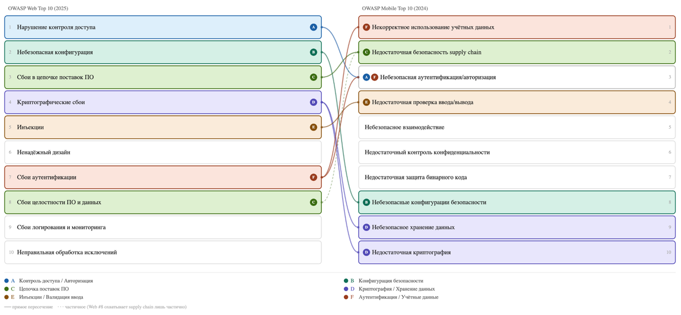Click the blue A legend color dot
Image resolution: width=681 pixels, height=315 pixels.
pos(6,281)
